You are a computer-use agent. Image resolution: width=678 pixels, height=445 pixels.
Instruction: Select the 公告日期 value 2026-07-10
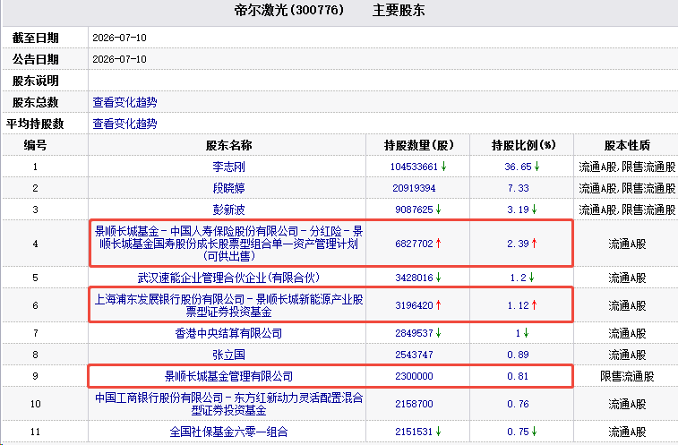(119, 59)
